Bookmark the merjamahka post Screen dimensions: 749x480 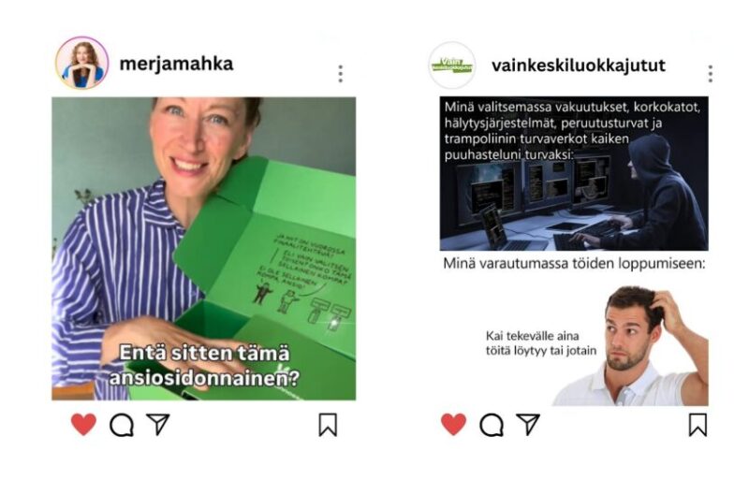pyautogui.click(x=328, y=425)
